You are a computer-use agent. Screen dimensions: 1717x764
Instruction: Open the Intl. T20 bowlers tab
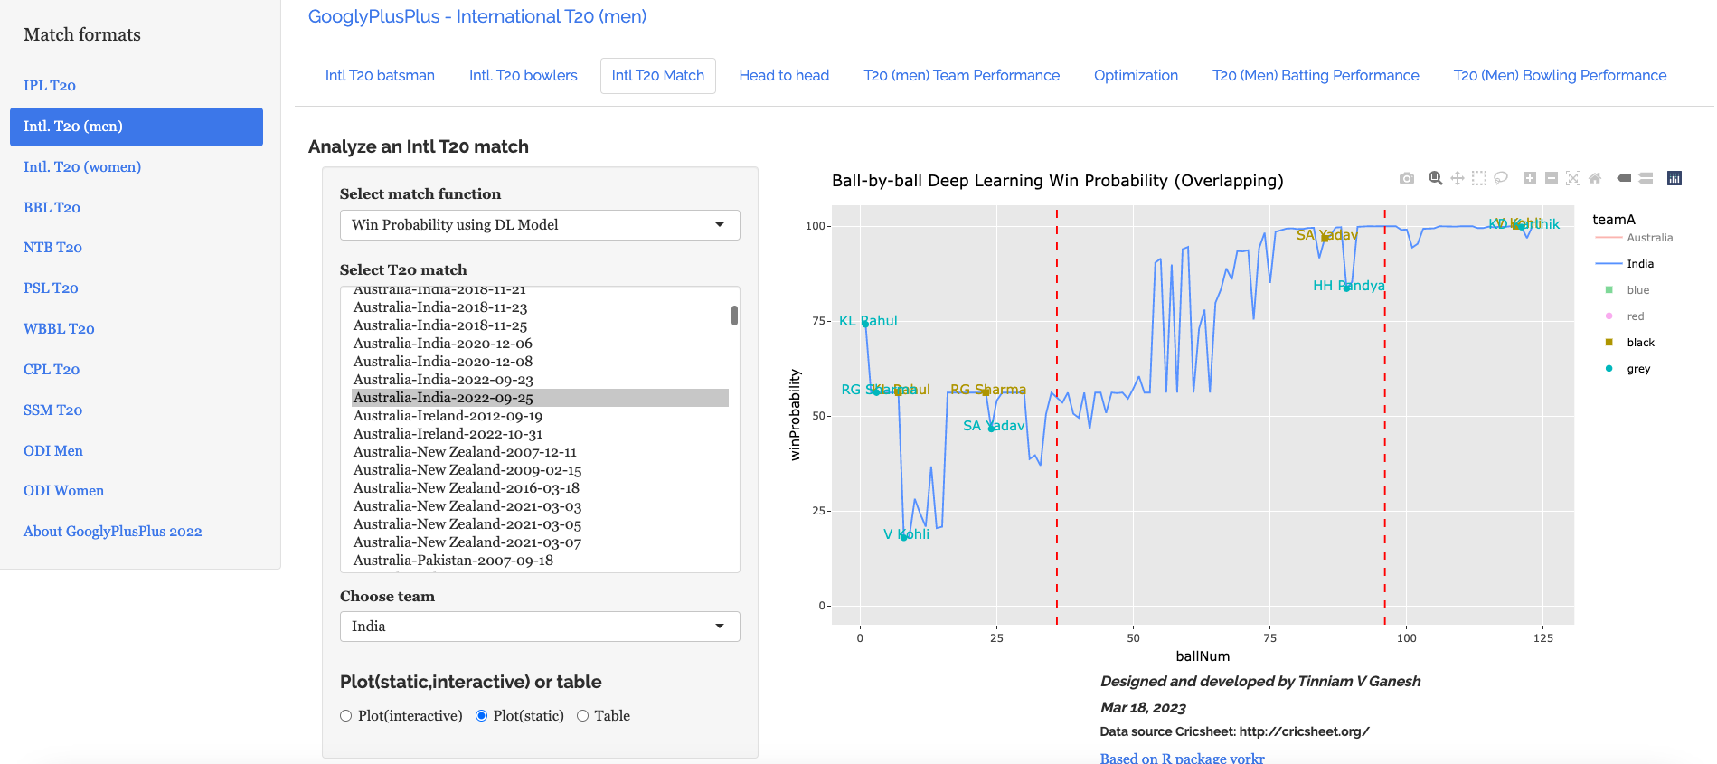(x=523, y=76)
